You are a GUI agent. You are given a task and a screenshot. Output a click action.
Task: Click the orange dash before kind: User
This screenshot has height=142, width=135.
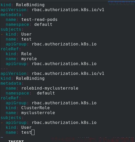pos(2,34)
